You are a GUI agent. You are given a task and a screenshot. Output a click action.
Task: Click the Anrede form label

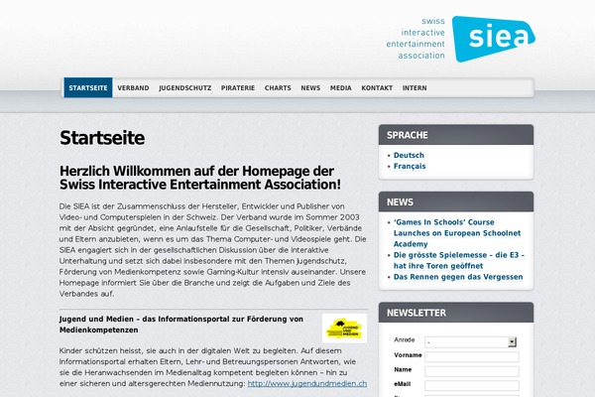coord(405,339)
